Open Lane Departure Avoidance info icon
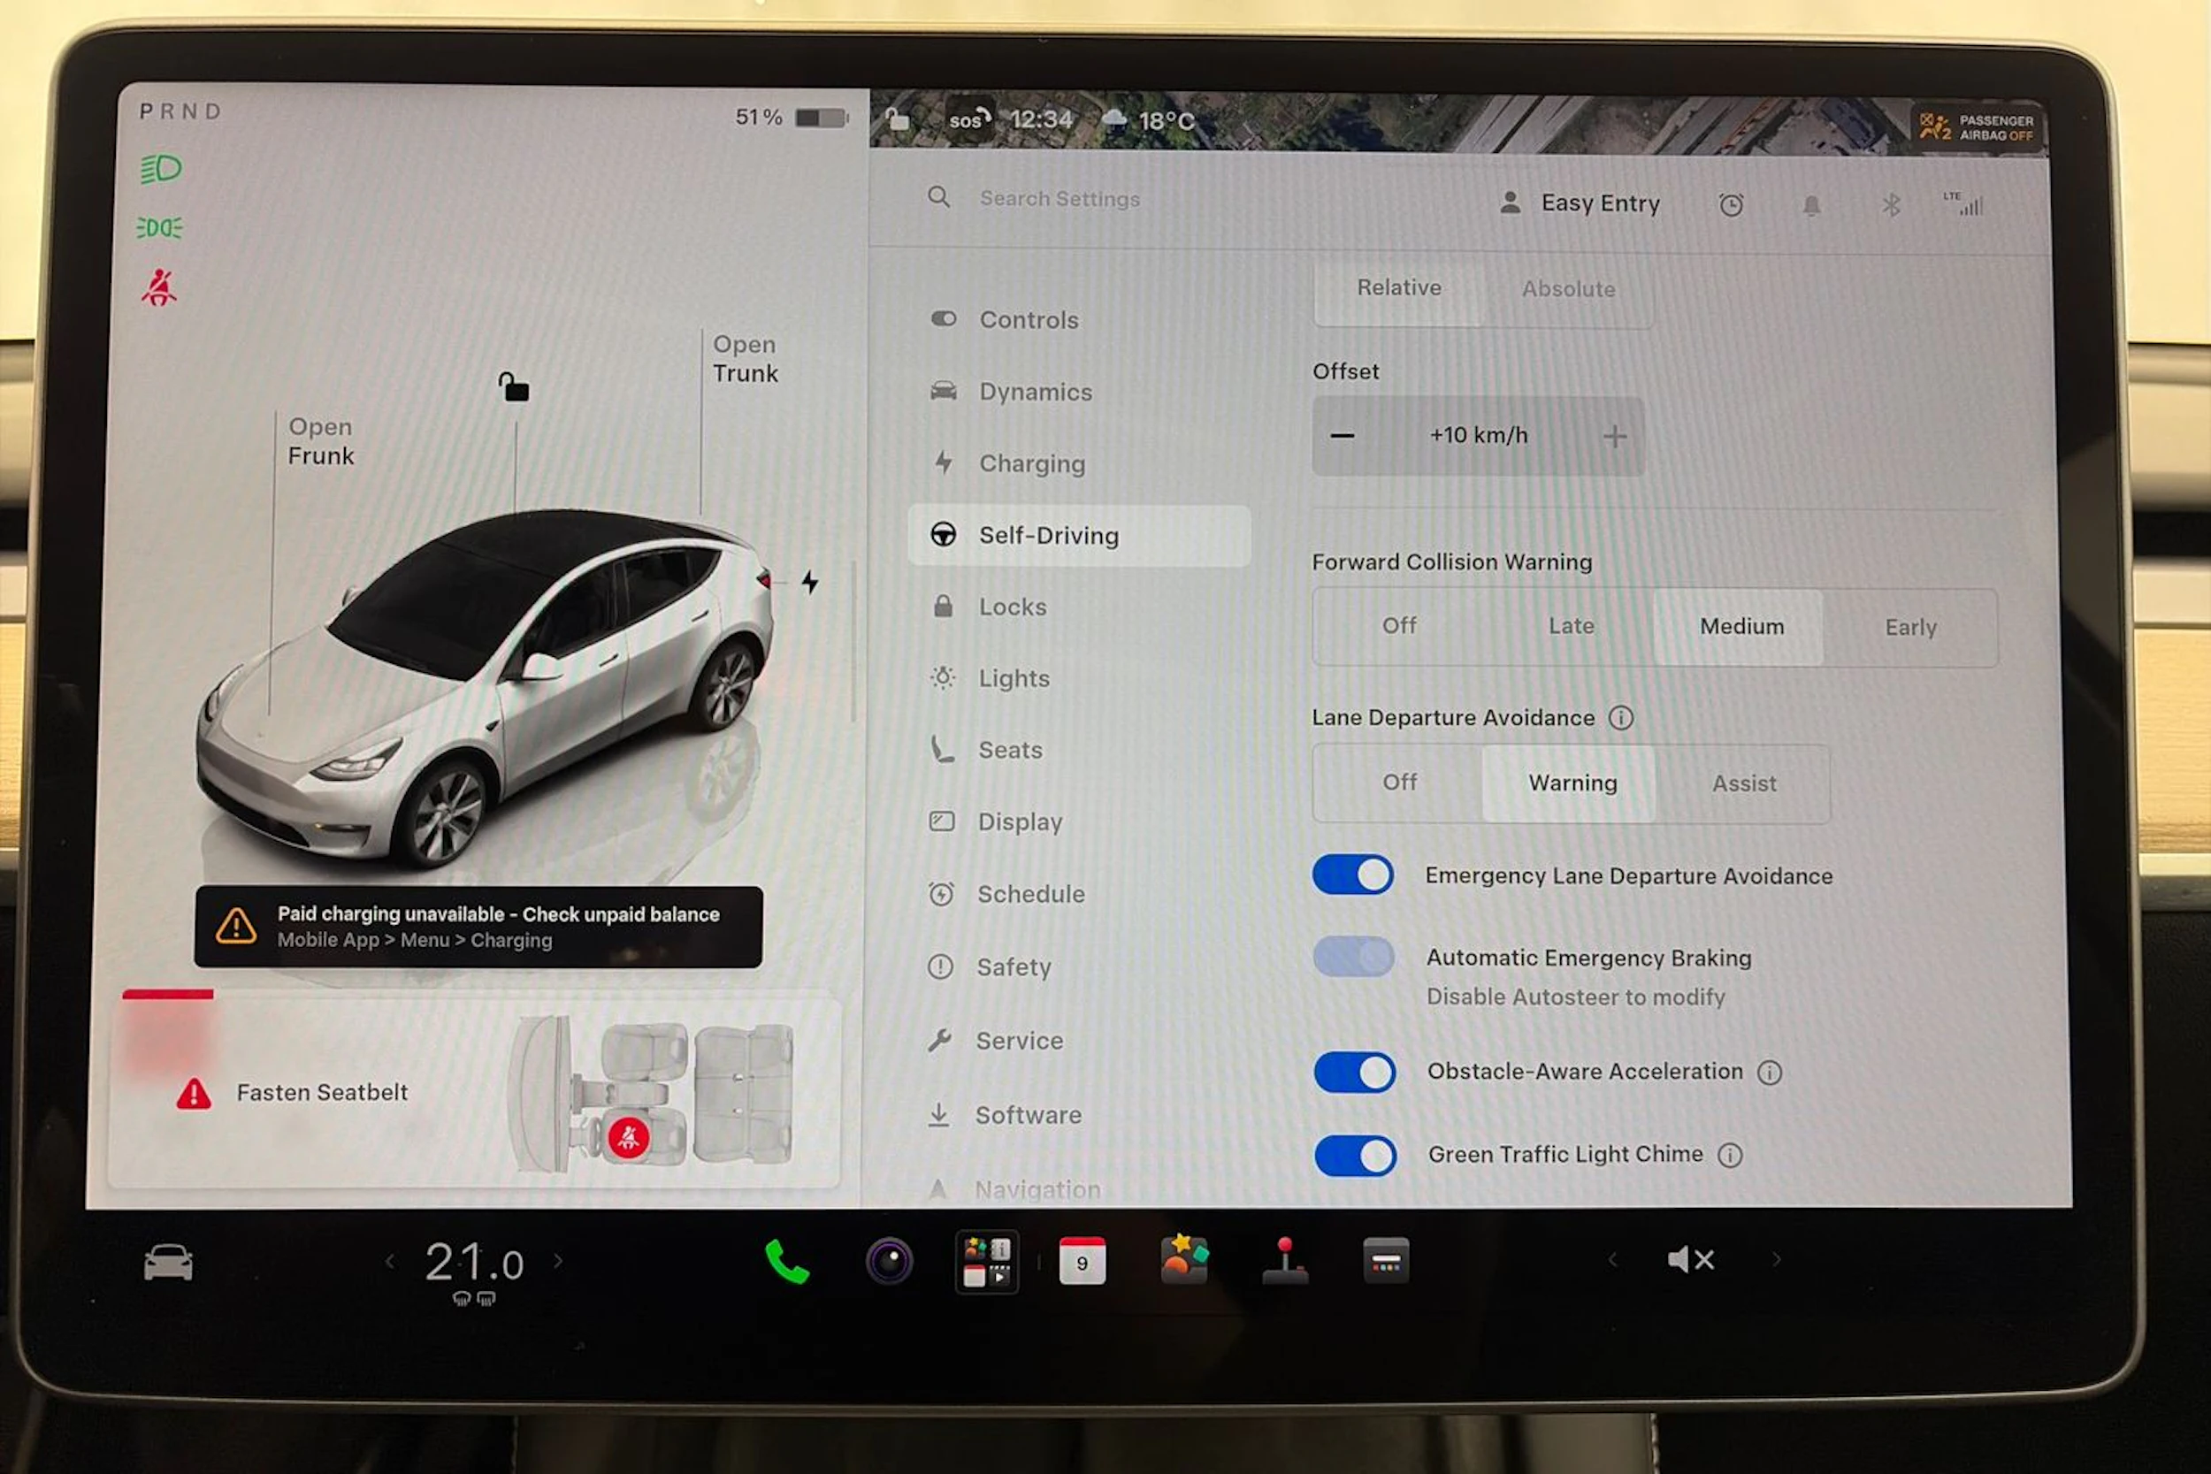Viewport: 2211px width, 1474px height. [1620, 718]
